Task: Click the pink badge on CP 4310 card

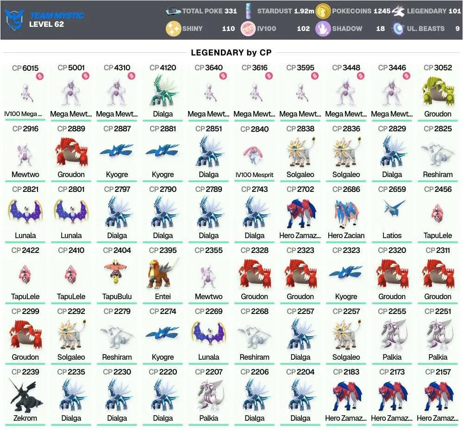Action: (x=131, y=76)
